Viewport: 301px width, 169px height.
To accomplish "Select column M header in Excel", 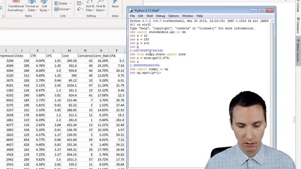I will [69, 51].
